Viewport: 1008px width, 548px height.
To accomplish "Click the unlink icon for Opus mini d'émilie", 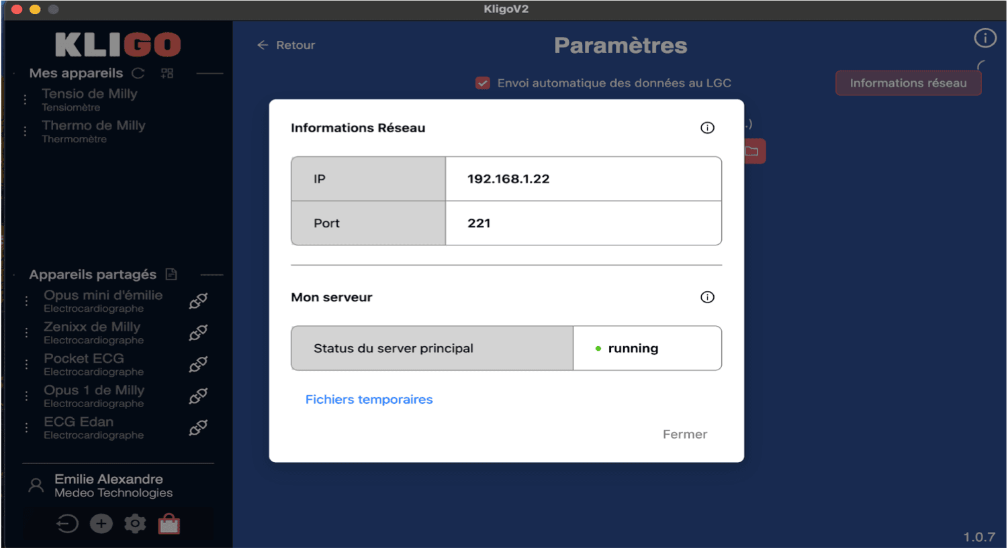I will 198,301.
